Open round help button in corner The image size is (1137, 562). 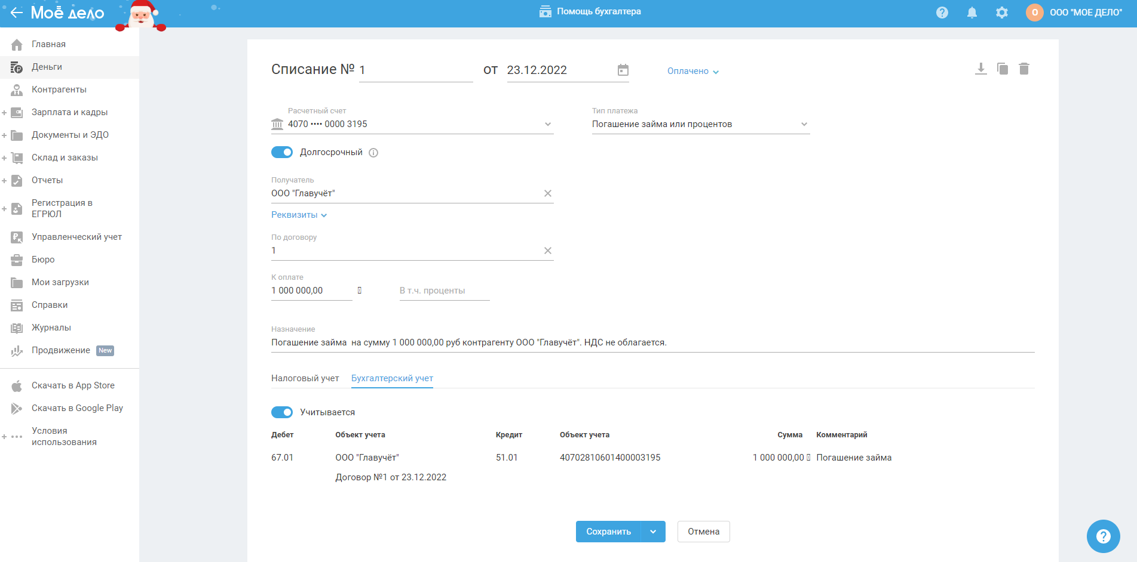1103,536
